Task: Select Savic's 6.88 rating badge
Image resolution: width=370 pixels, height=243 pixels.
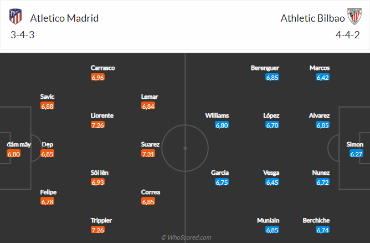Action: coord(47,106)
